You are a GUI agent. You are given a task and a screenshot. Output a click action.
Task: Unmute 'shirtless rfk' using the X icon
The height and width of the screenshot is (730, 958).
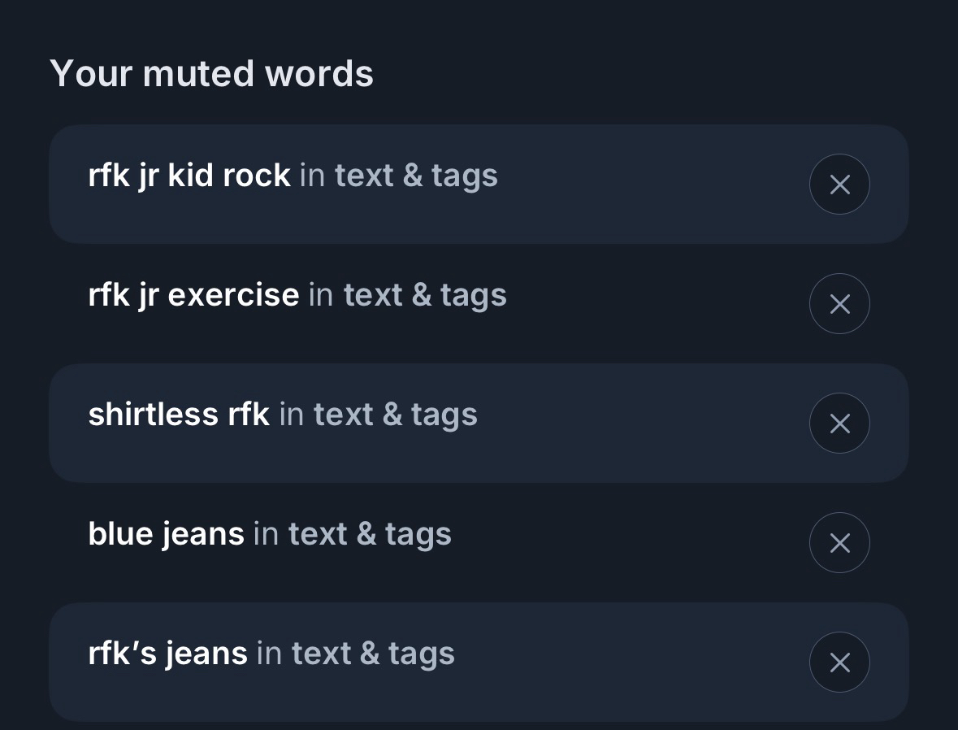[839, 424]
